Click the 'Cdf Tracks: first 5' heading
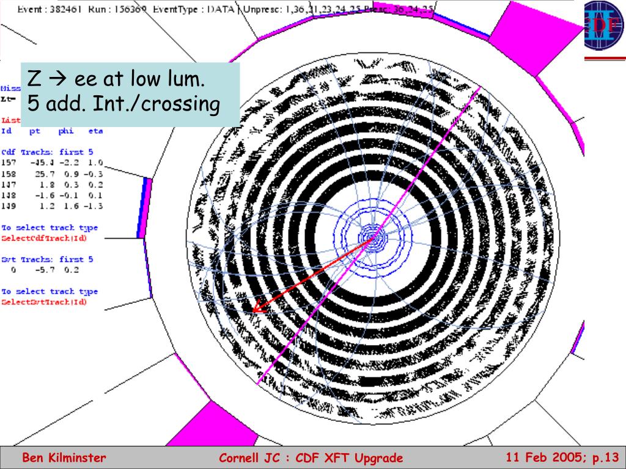This screenshot has height=469, width=626. tap(47, 152)
